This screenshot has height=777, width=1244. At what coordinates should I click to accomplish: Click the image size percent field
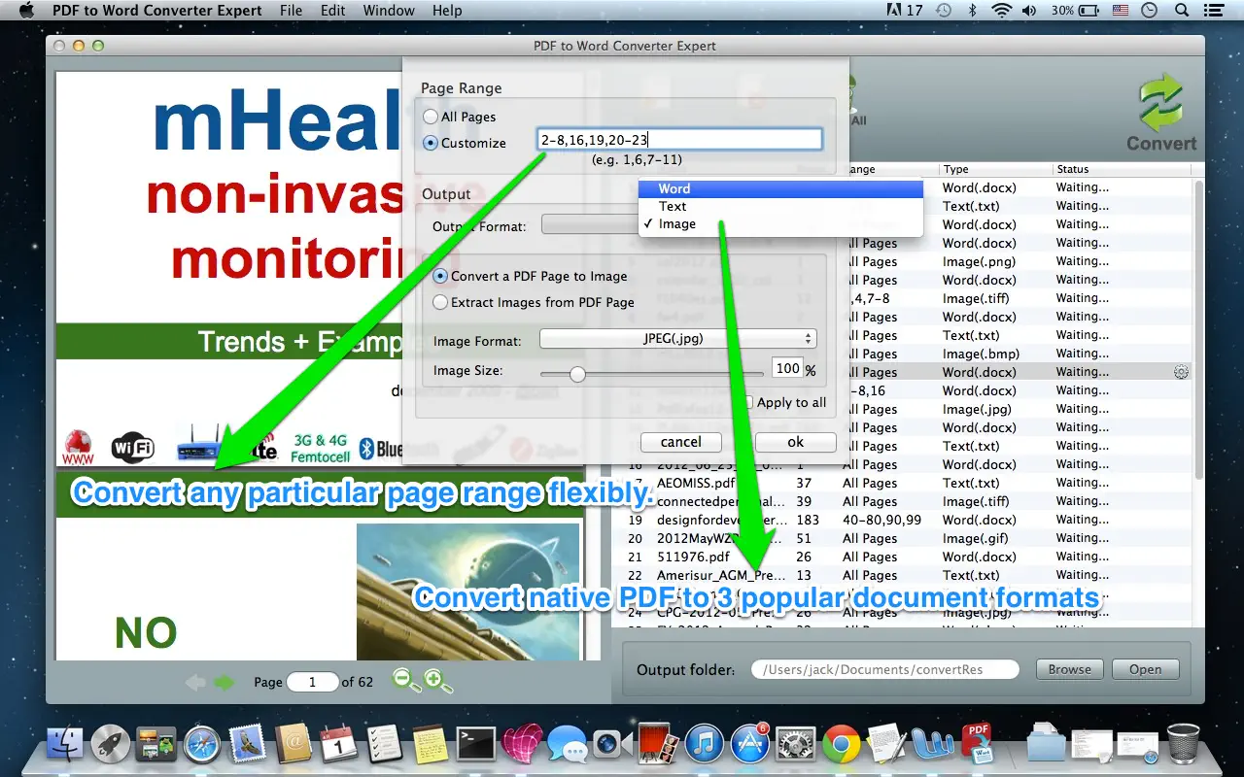coord(786,368)
